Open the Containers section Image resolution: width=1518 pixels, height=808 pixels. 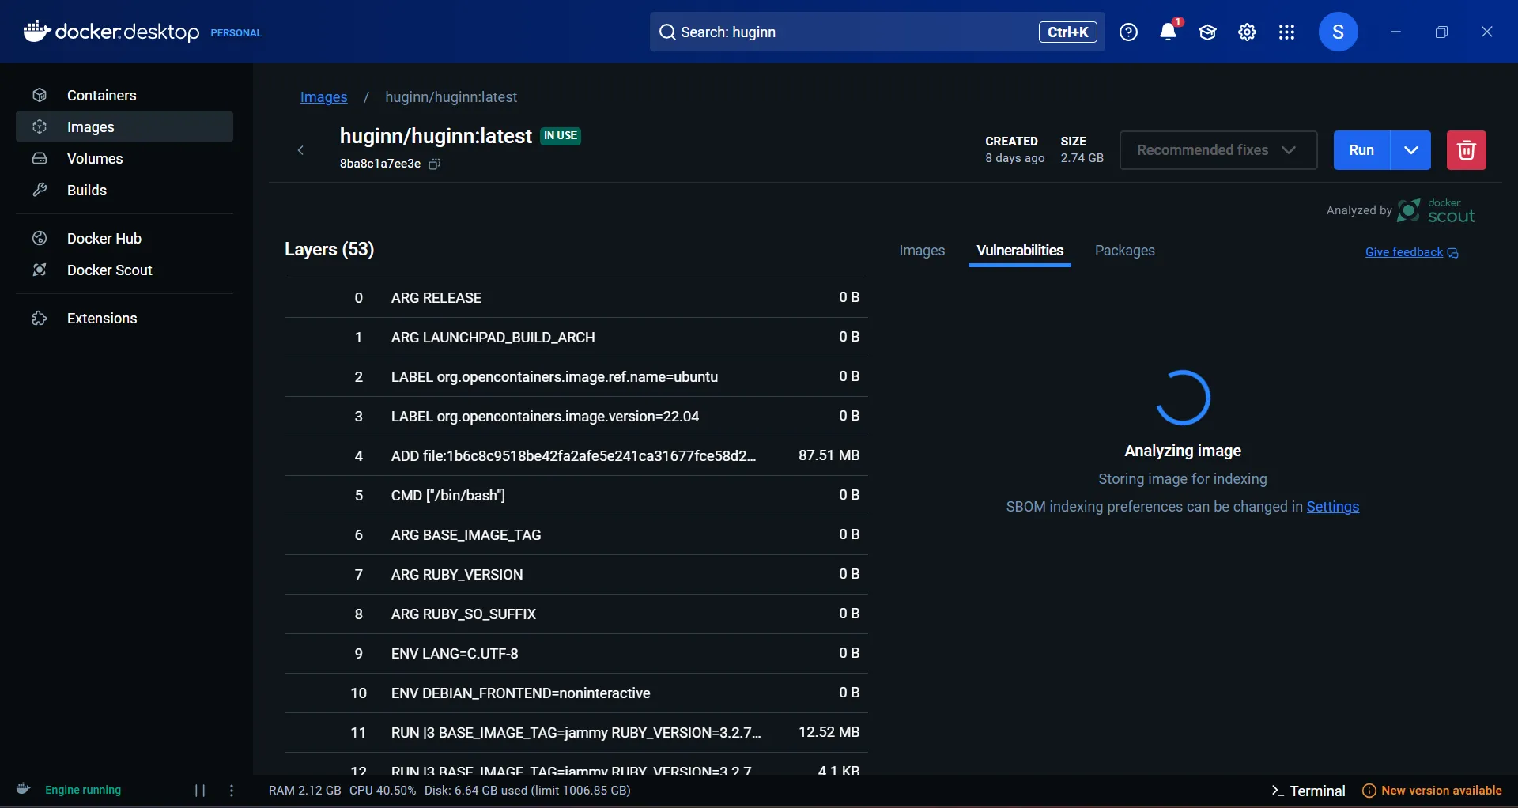(x=124, y=95)
